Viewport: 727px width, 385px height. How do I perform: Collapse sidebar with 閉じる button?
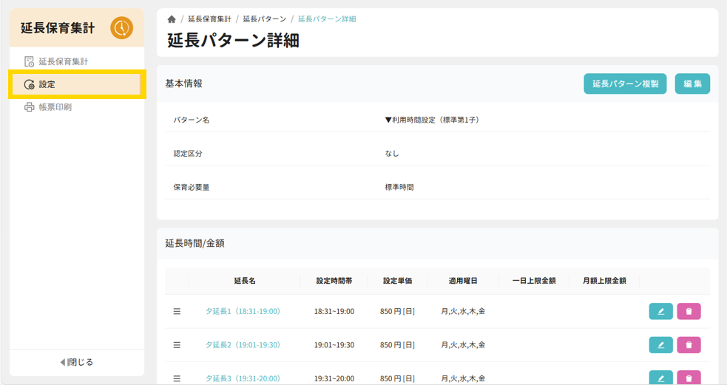click(77, 362)
